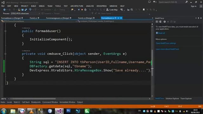This screenshot has height=114, width=203.
Task: Click the Quick Launch search magnifier
Action: (187, 2)
